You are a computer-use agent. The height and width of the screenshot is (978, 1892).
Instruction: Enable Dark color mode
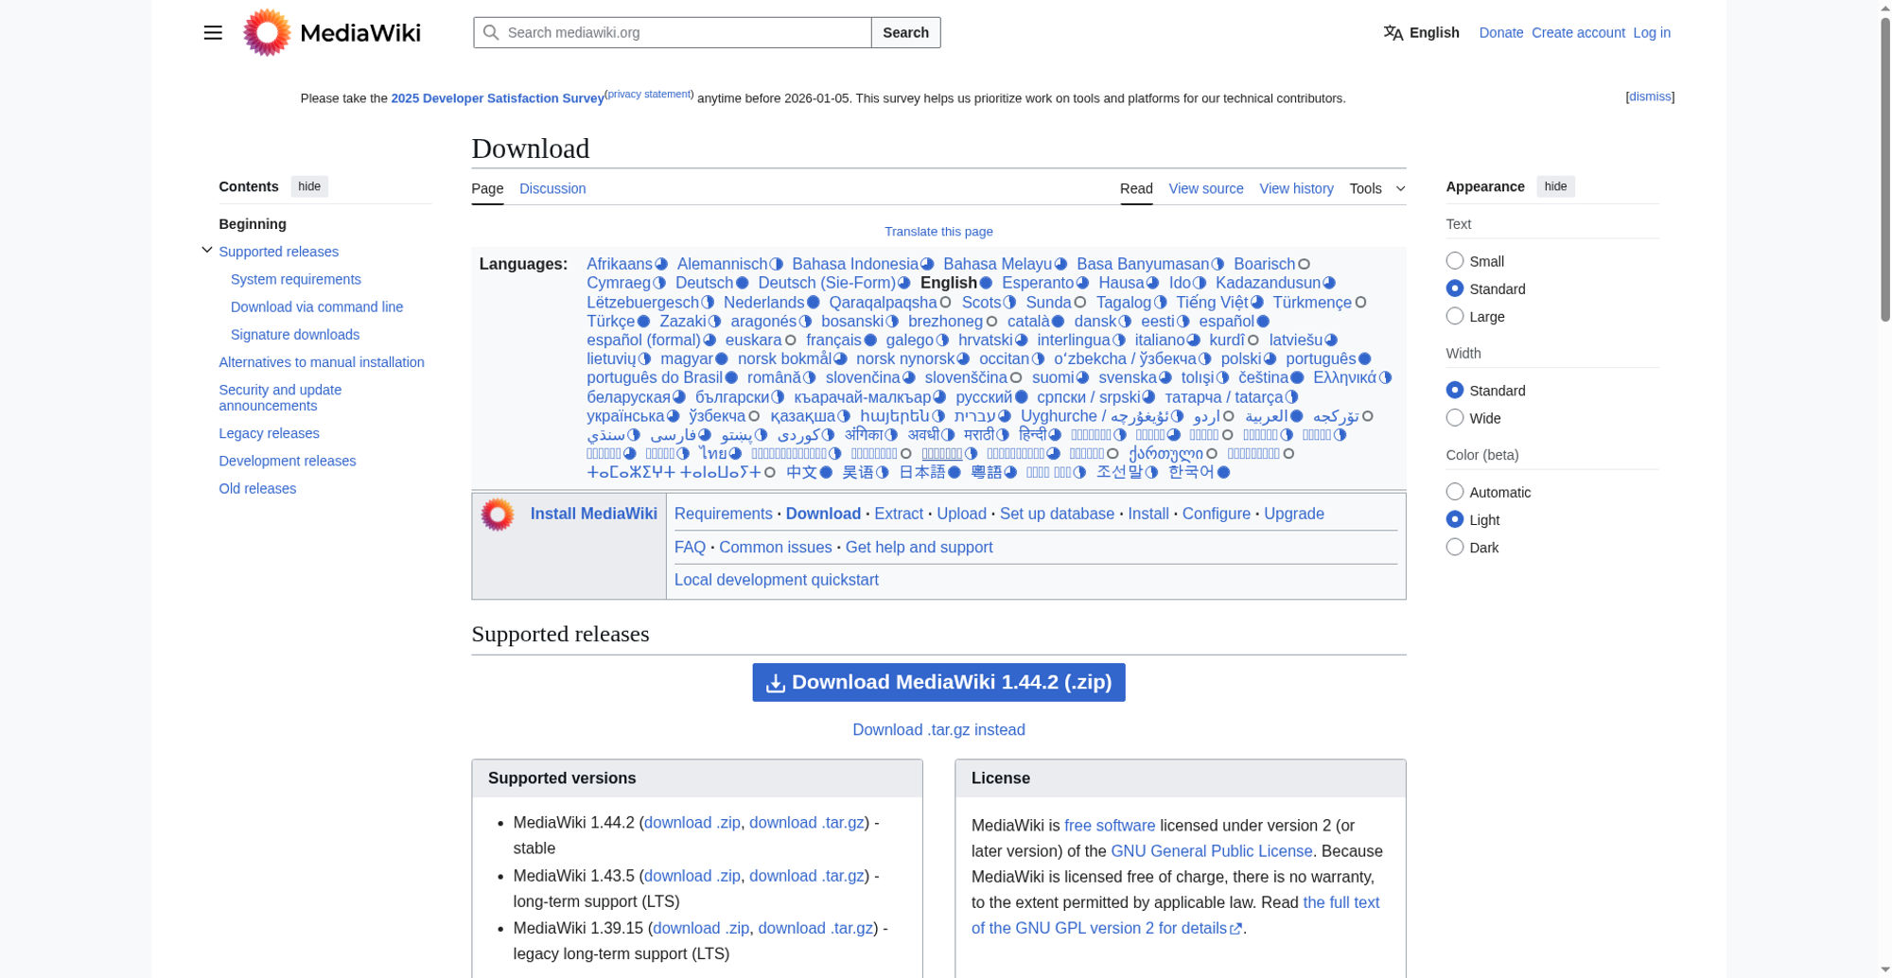click(x=1455, y=548)
